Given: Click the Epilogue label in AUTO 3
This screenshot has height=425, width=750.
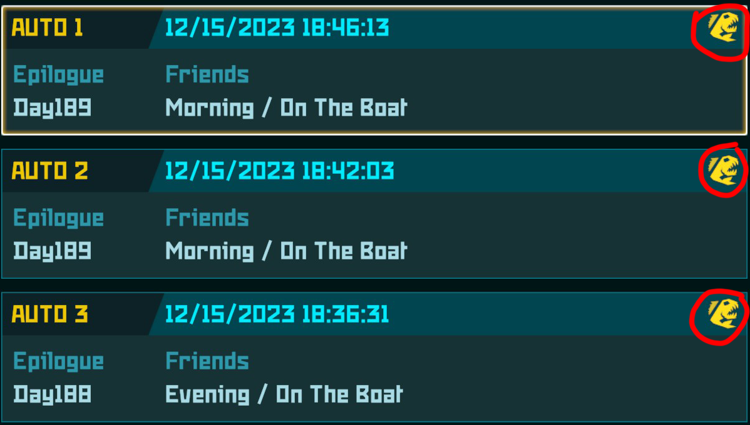Looking at the screenshot, I should coord(59,361).
